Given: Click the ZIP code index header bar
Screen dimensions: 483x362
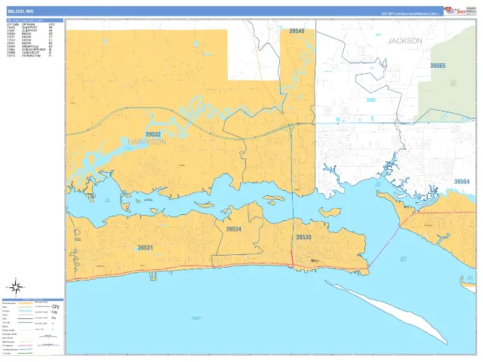Looking at the screenshot, I should tap(35, 20).
